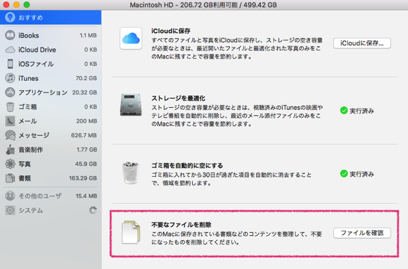Click the ファイルを確認 button
This screenshot has height=269, width=408.
click(x=362, y=233)
